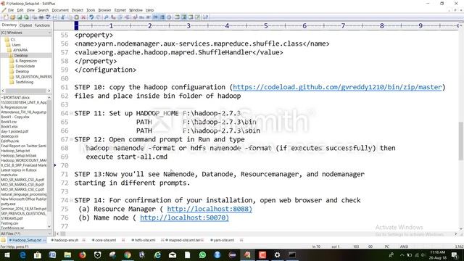Open the All Files filter dropdown

(26, 233)
